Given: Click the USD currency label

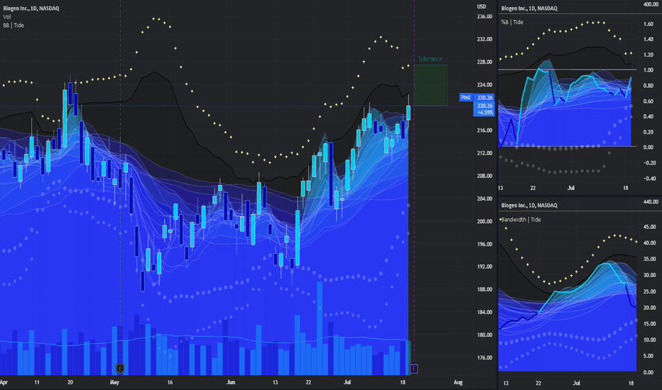Looking at the screenshot, I should click(x=482, y=7).
